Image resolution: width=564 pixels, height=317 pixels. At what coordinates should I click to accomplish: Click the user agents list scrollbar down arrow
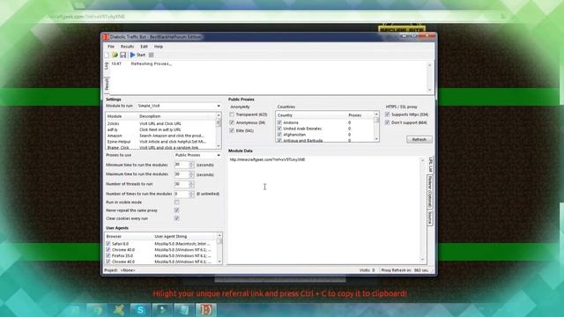click(x=219, y=262)
